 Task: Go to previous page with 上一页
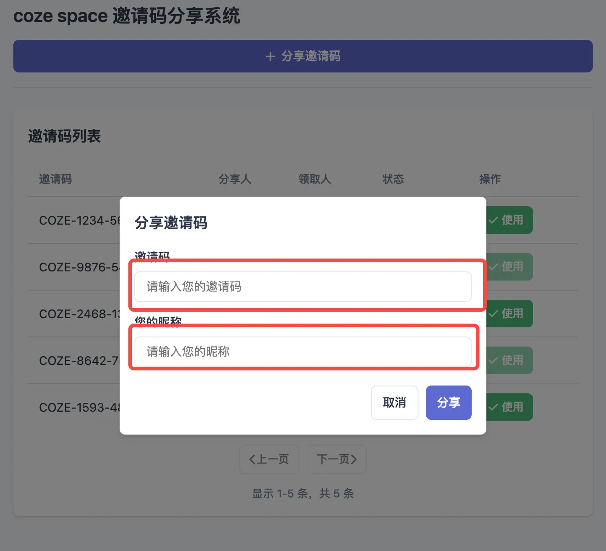pos(269,459)
